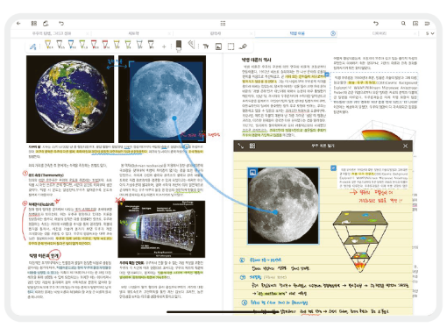Viewport: 447px width, 335px height.
Task: Toggle the pen gesture mode icon
Action: [33, 46]
